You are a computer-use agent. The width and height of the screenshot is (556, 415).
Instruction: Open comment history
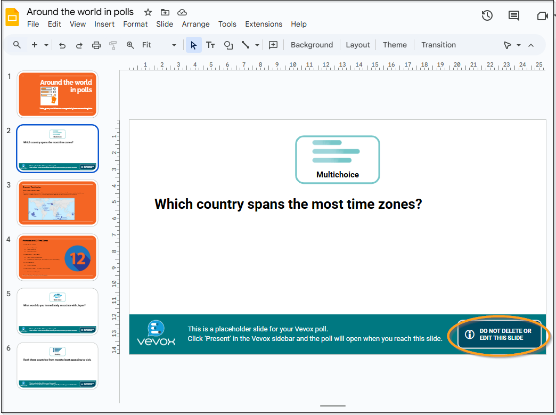(x=513, y=16)
